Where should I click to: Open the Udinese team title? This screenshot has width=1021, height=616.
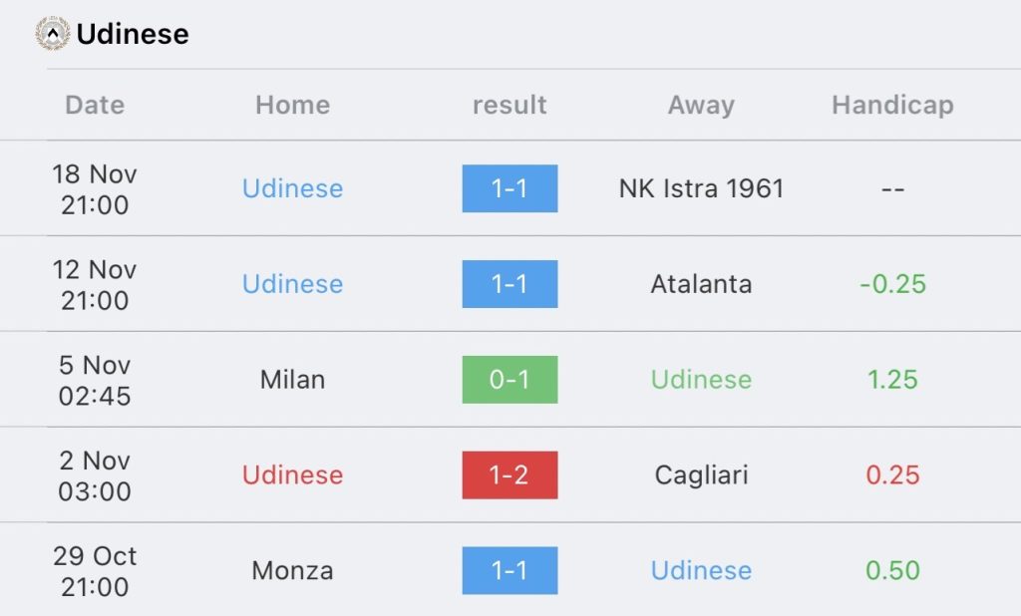pos(133,34)
